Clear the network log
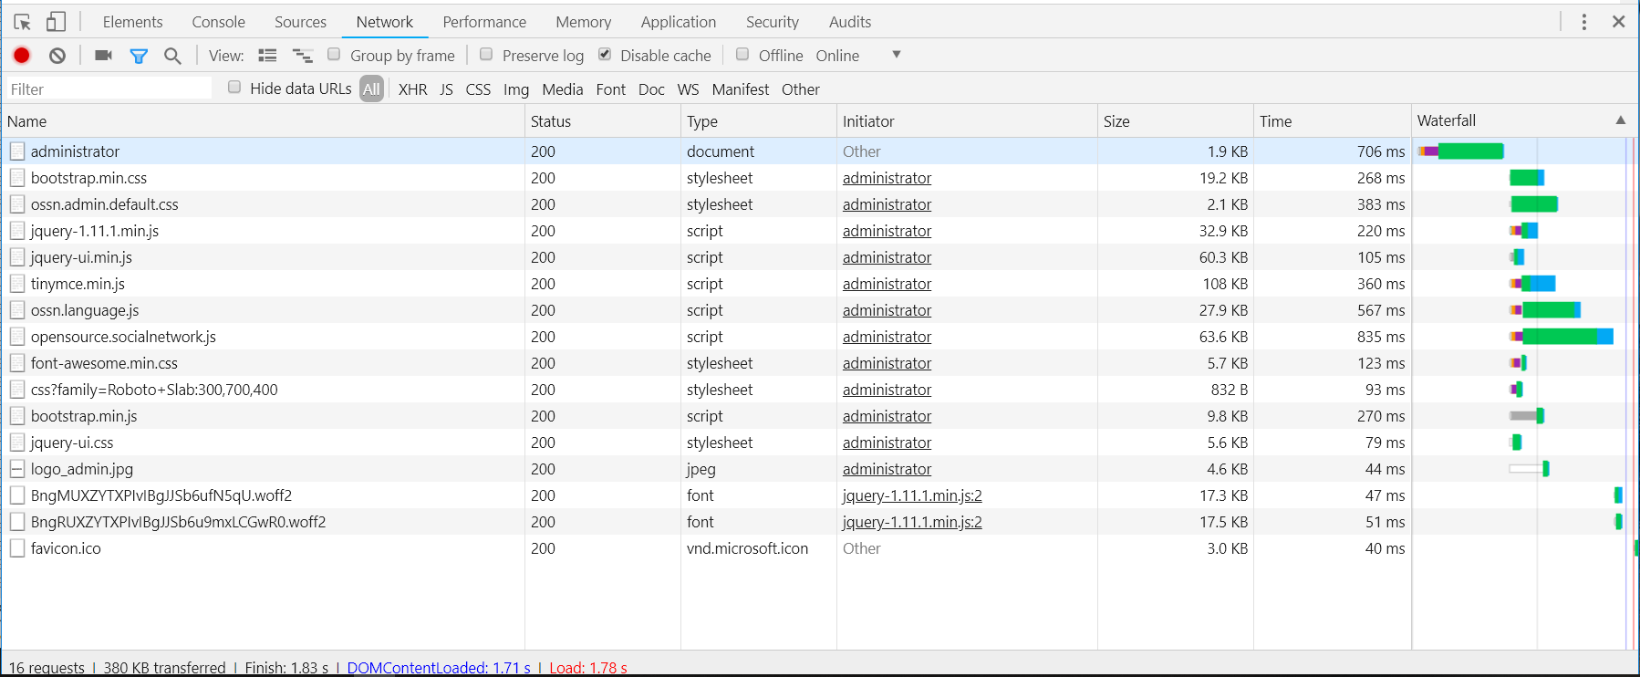This screenshot has height=677, width=1640. [57, 56]
